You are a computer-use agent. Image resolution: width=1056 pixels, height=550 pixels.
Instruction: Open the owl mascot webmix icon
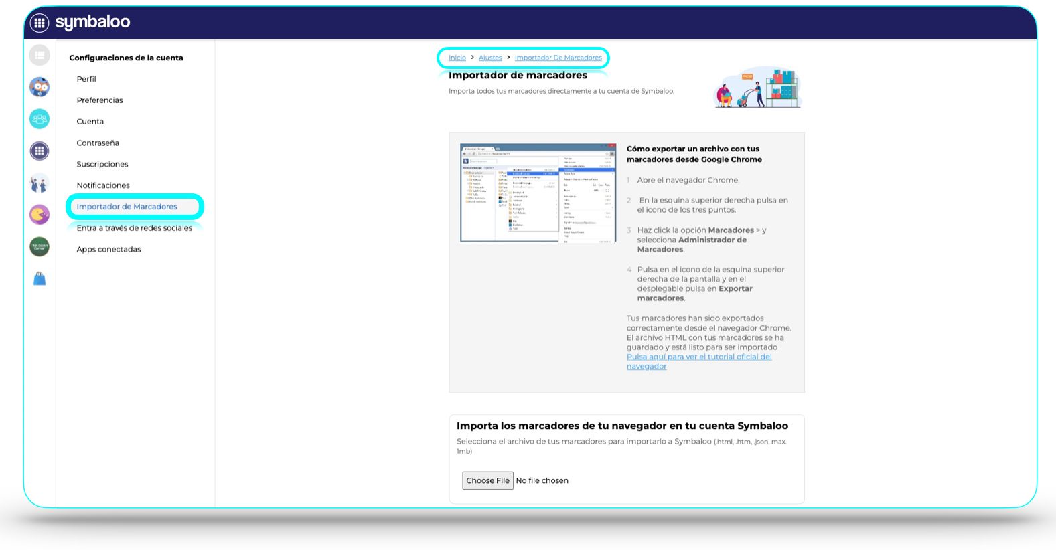tap(40, 87)
